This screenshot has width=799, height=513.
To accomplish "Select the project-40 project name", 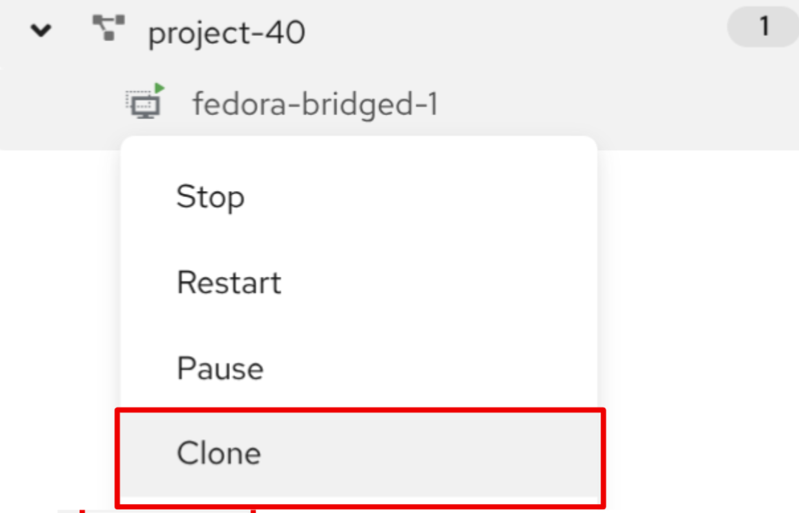I will point(226,32).
